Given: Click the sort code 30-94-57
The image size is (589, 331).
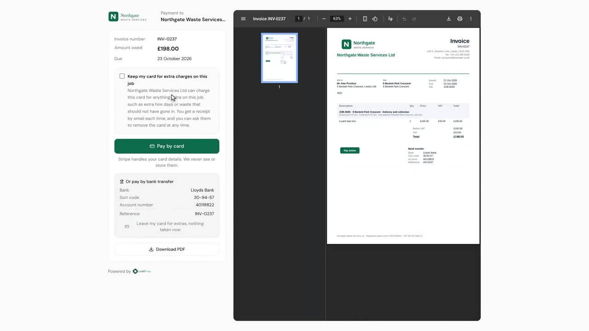Looking at the screenshot, I should coord(204,198).
